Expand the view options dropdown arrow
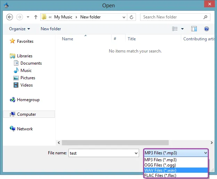The width and height of the screenshot is (217, 179). [x=183, y=29]
